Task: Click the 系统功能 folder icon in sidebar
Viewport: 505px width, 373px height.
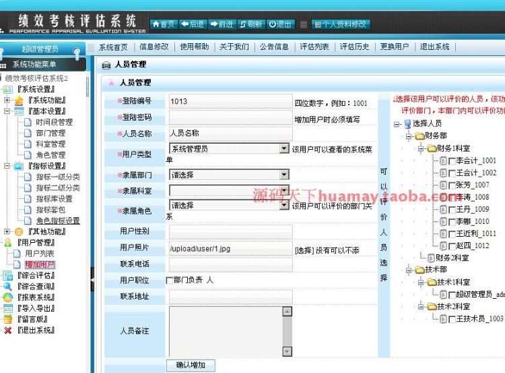Action: point(19,101)
